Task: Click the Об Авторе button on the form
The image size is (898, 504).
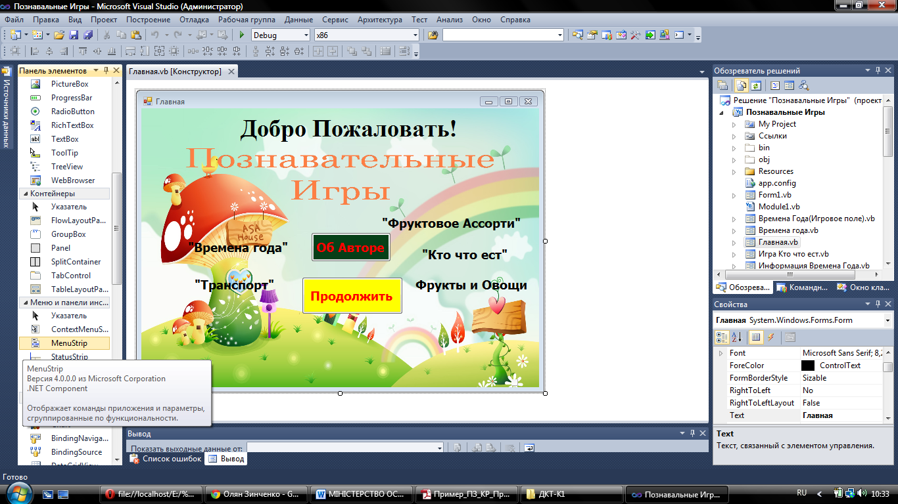Action: click(350, 247)
